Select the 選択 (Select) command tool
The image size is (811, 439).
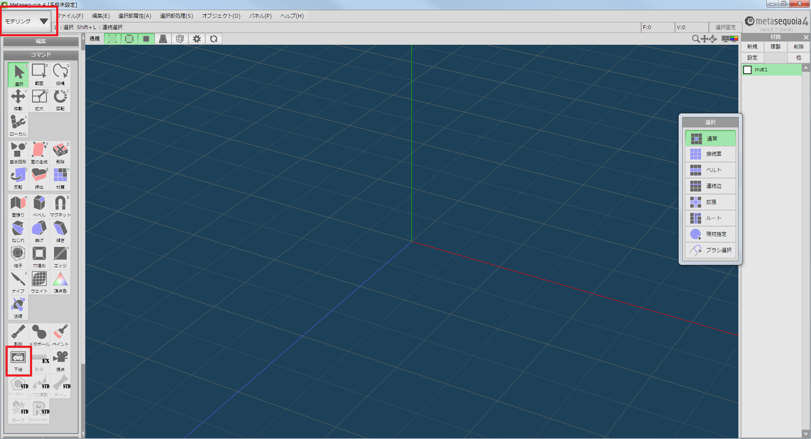point(18,75)
